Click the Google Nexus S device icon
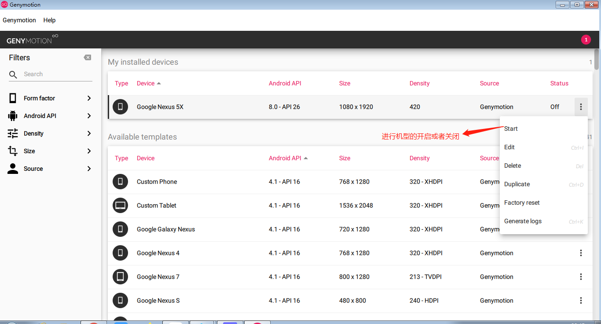The height and width of the screenshot is (324, 601). [120, 300]
